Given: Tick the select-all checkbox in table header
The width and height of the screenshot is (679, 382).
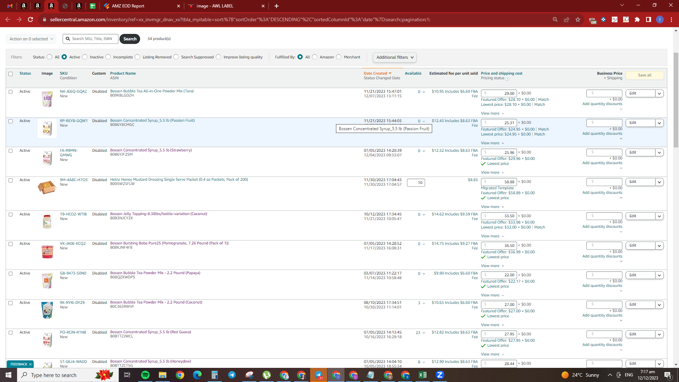Looking at the screenshot, I should click(x=11, y=74).
